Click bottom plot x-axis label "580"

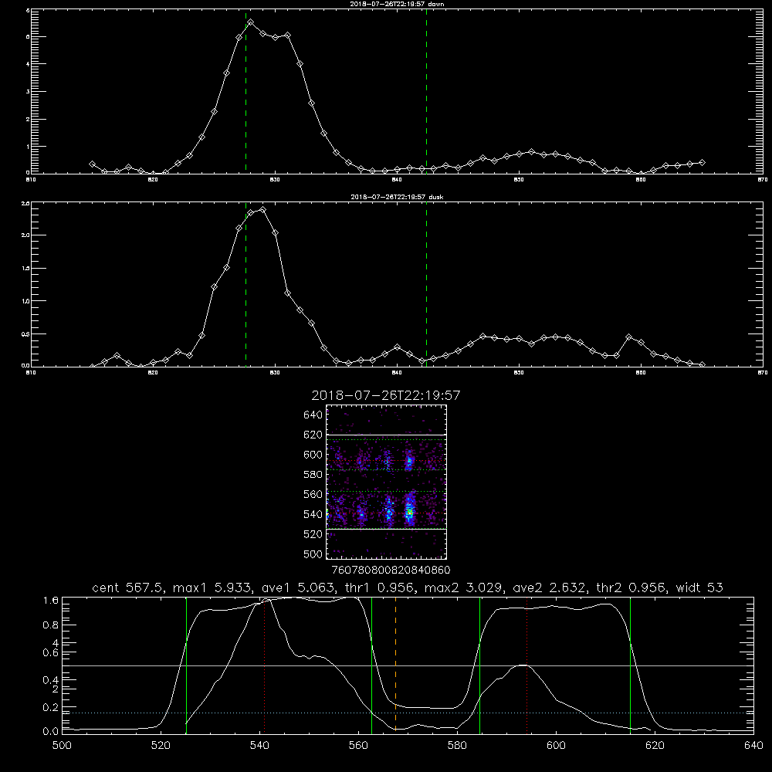[x=457, y=746]
